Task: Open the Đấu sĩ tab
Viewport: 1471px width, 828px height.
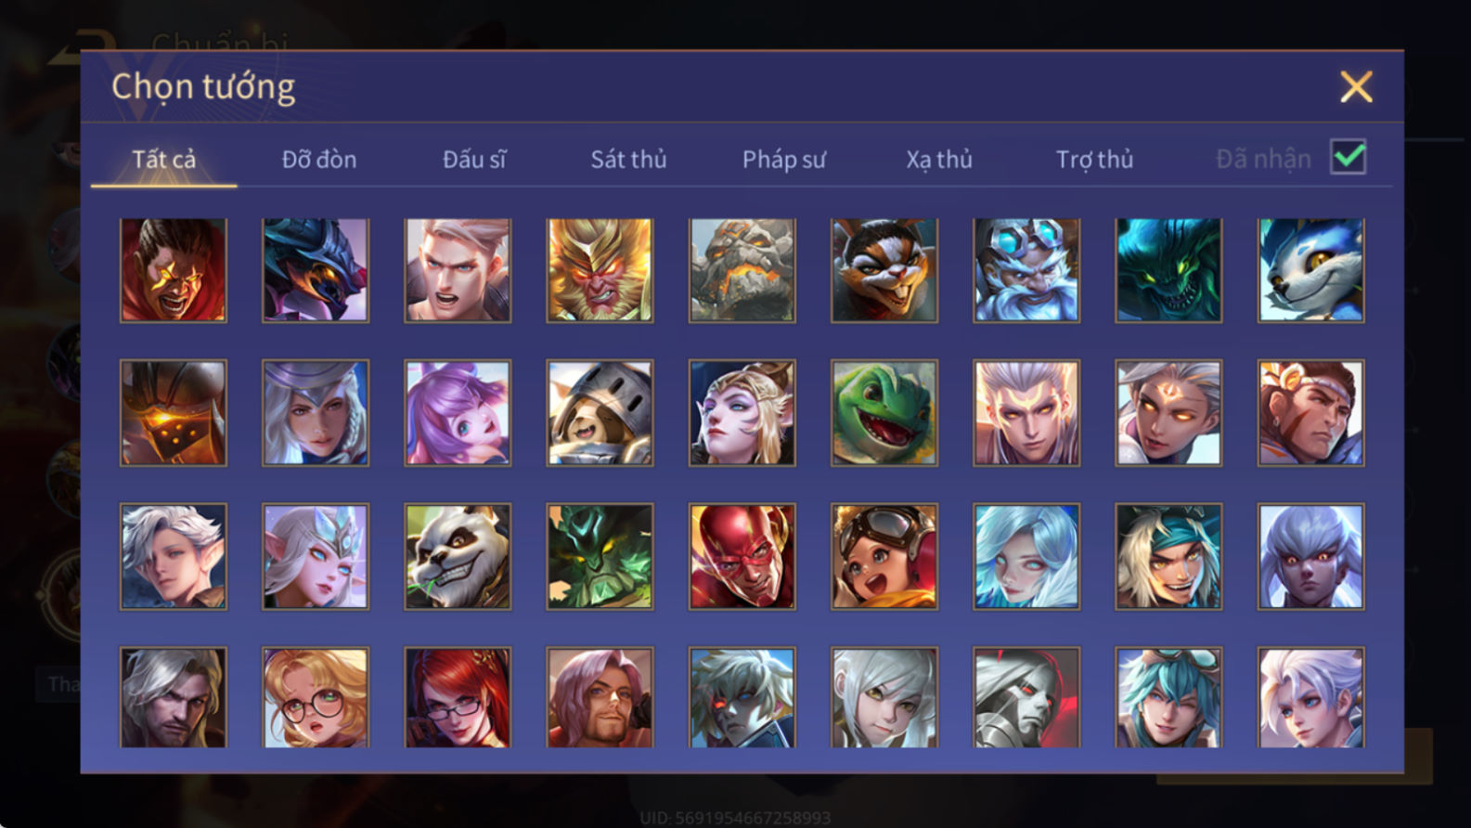Action: click(x=474, y=160)
